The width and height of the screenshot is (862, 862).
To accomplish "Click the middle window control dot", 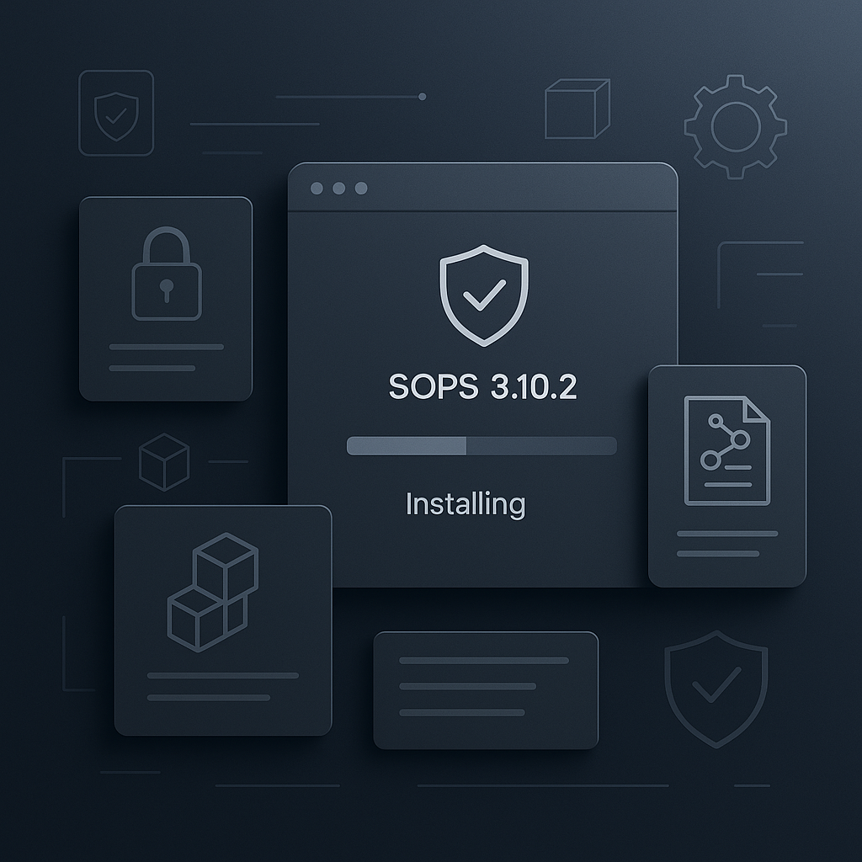I will pos(339,189).
